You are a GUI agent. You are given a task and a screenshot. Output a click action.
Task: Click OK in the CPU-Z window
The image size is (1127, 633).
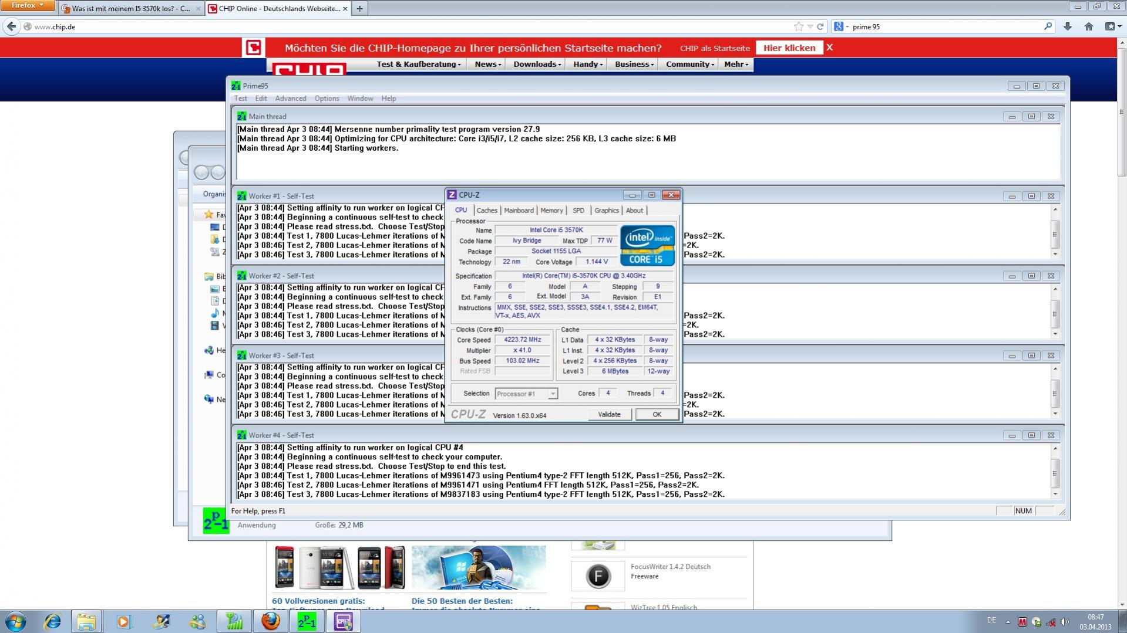point(657,414)
